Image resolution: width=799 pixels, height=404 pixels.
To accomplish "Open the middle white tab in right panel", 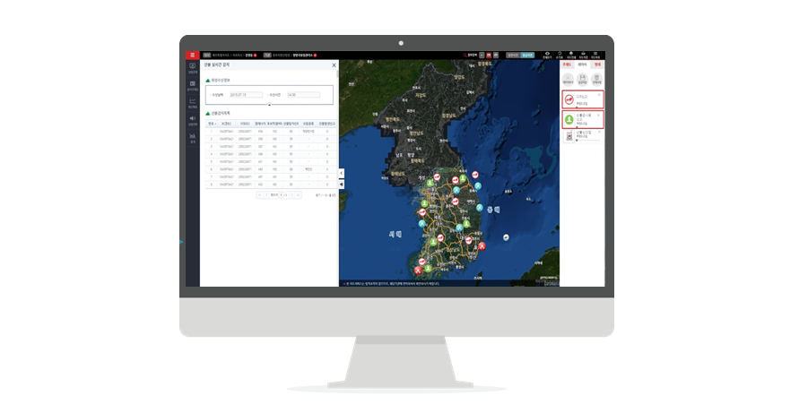I will (x=582, y=65).
